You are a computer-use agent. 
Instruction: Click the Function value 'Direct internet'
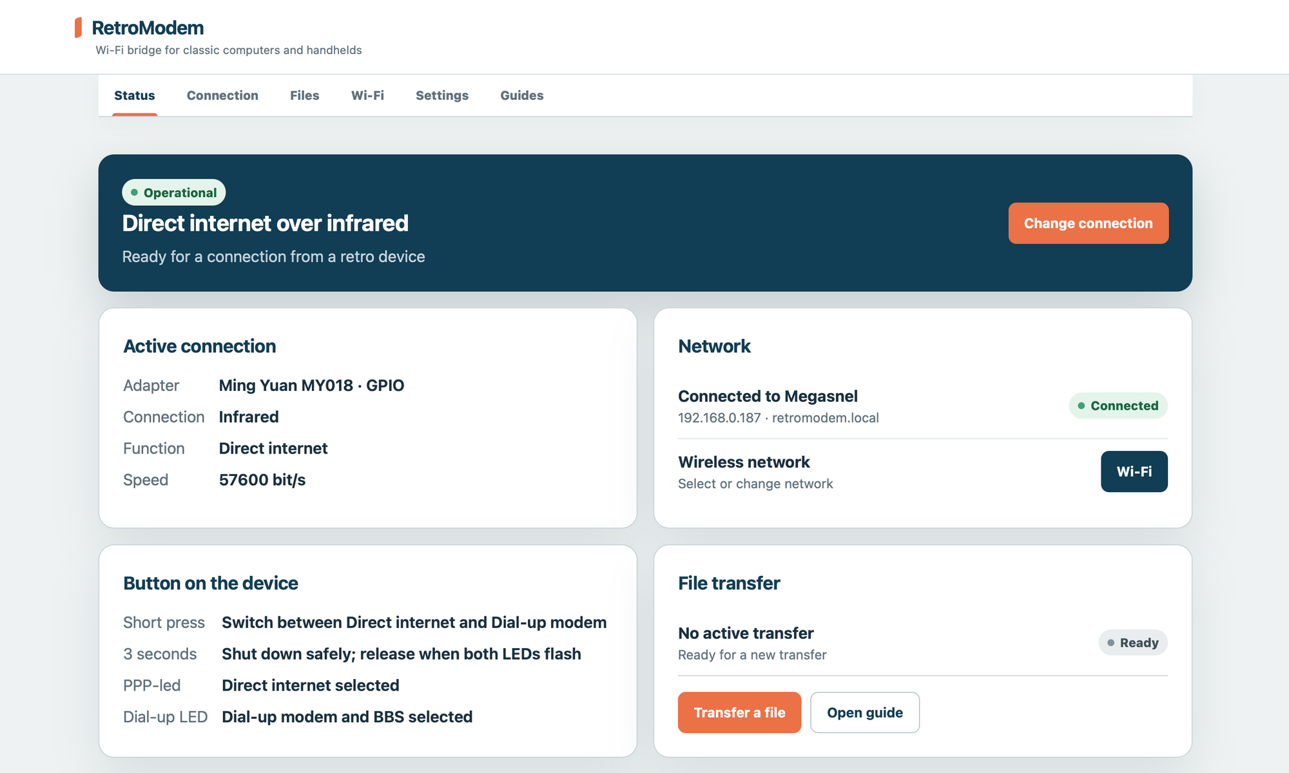click(x=273, y=448)
